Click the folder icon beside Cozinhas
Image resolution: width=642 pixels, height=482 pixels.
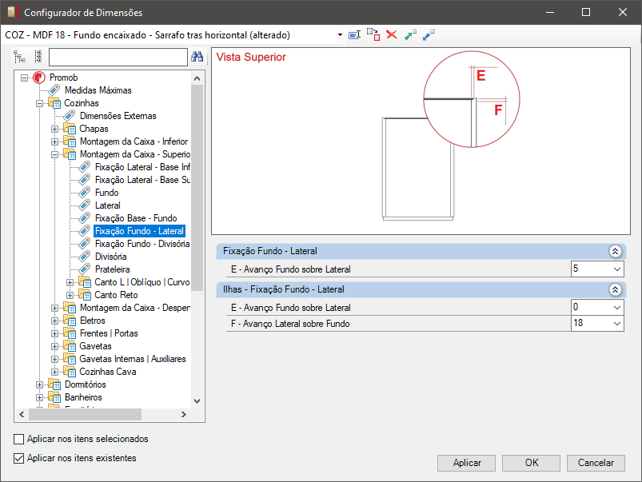pos(54,103)
